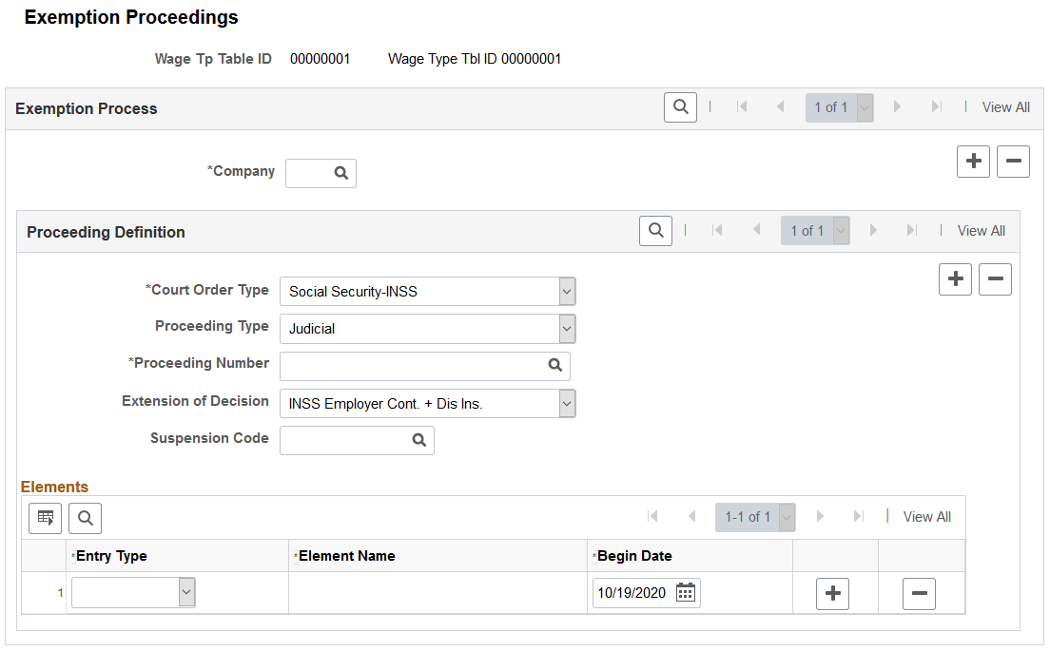The height and width of the screenshot is (651, 1050).
Task: Click View All in Exemption Process header
Action: [1006, 107]
